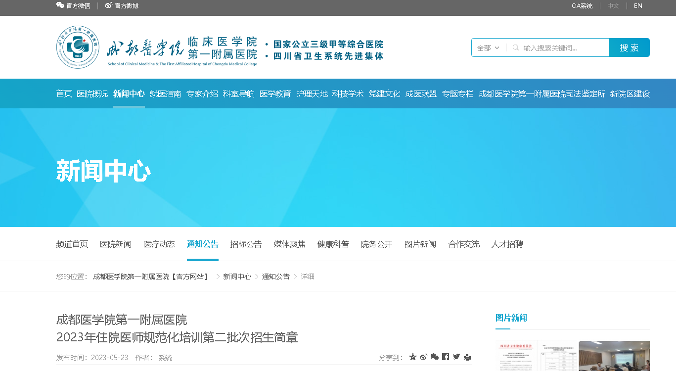Switch language to 中文
Viewport: 676px width, 371px height.
[x=613, y=6]
